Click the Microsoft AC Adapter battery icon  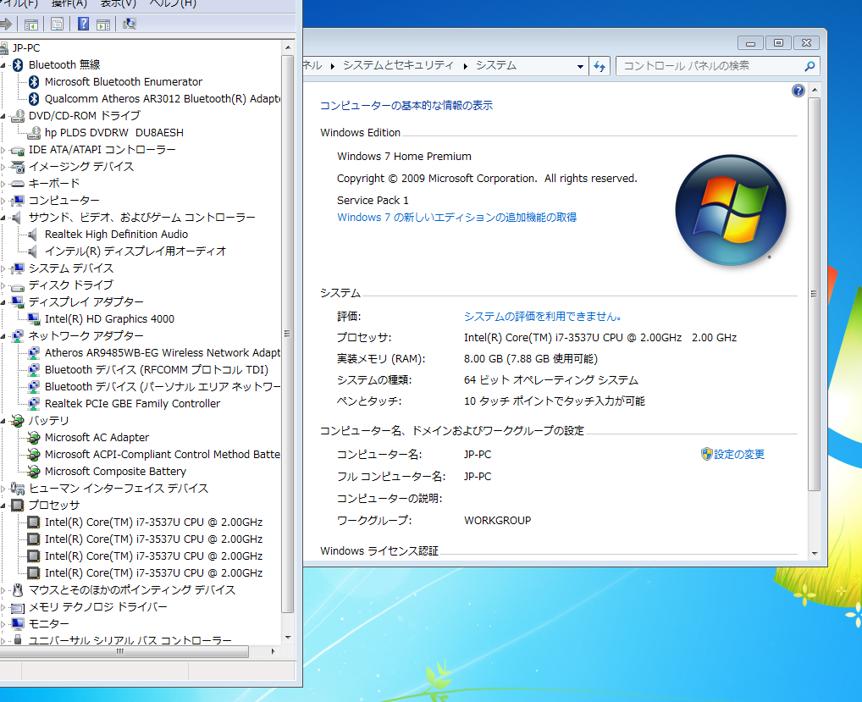pos(34,438)
